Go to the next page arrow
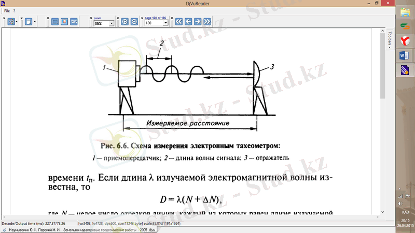The image size is (415, 233). coord(198,22)
